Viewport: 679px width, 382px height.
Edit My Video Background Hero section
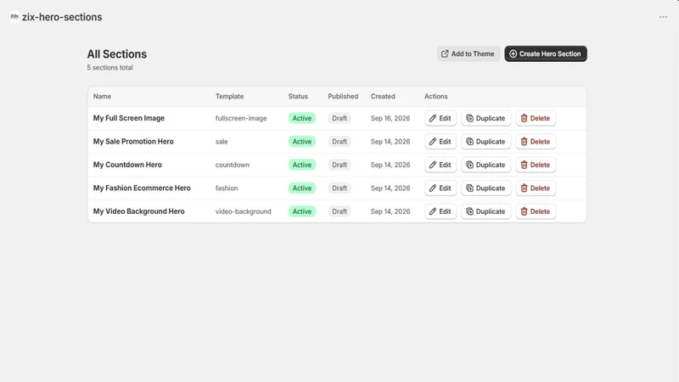tap(441, 211)
